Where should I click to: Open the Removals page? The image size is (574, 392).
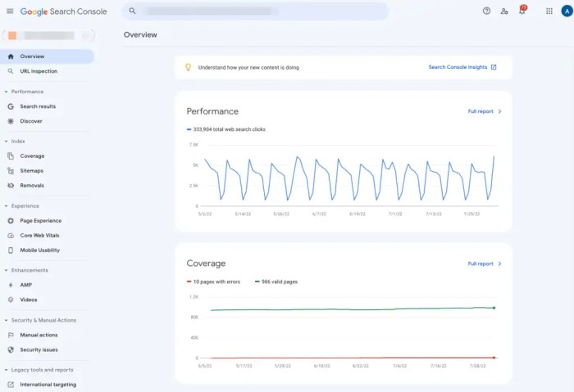(x=32, y=185)
